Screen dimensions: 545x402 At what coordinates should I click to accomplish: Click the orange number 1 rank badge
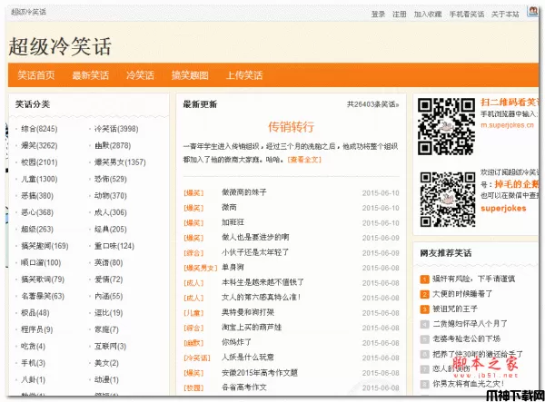click(x=424, y=279)
